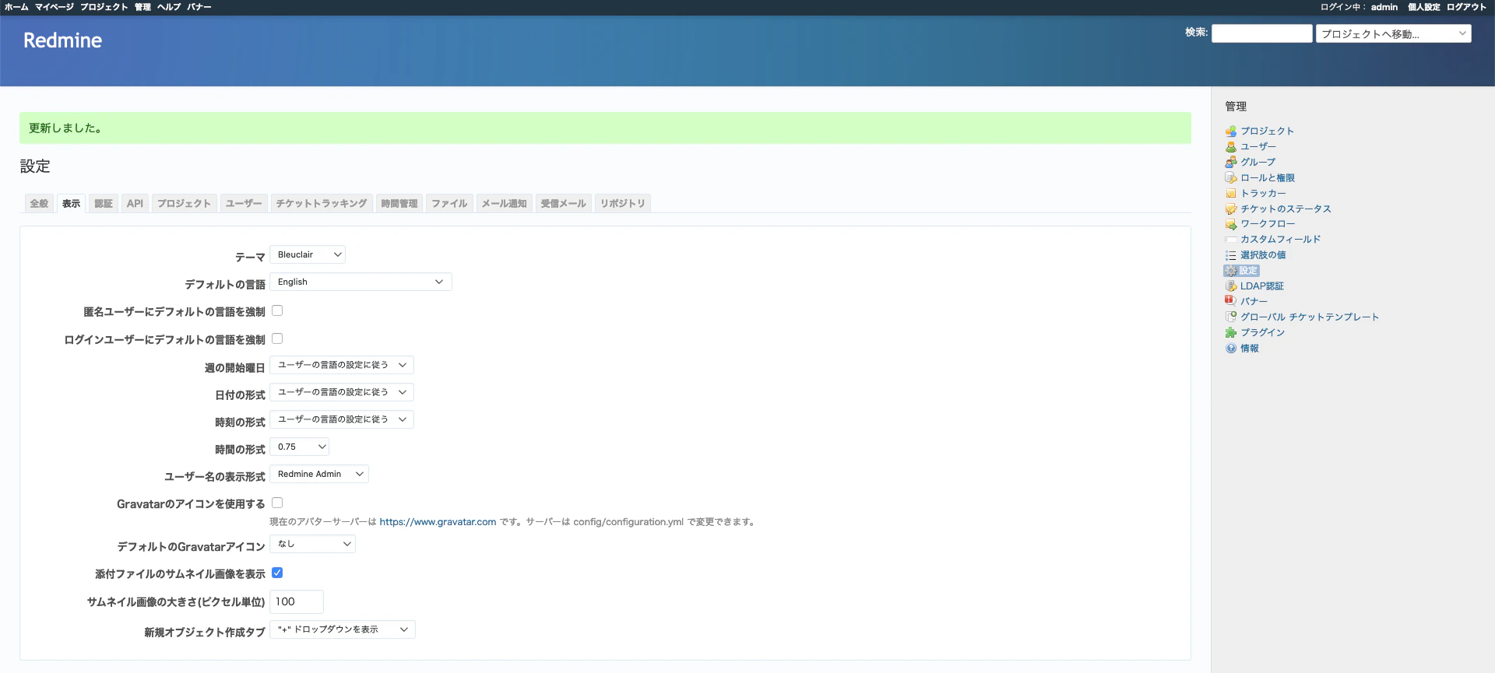Open the https://www.gravatar.com link
The width and height of the screenshot is (1495, 673).
pos(438,522)
